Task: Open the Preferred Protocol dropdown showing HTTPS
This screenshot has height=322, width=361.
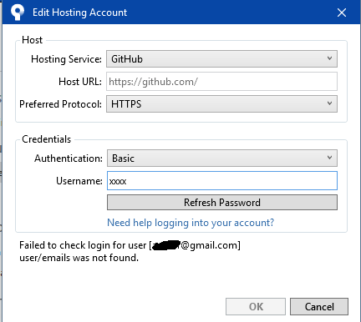Action: click(x=221, y=104)
